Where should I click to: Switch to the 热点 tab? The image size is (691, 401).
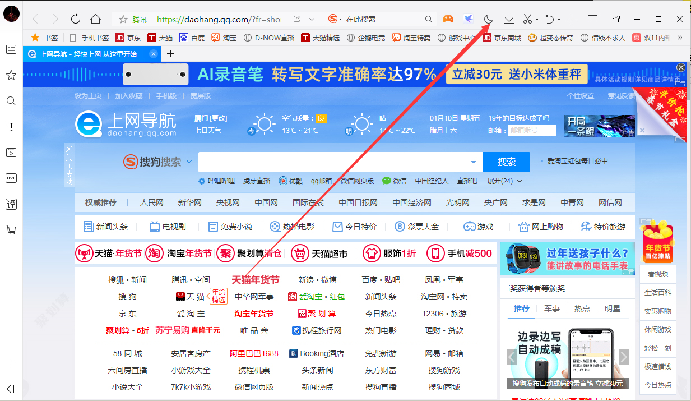[x=583, y=308]
